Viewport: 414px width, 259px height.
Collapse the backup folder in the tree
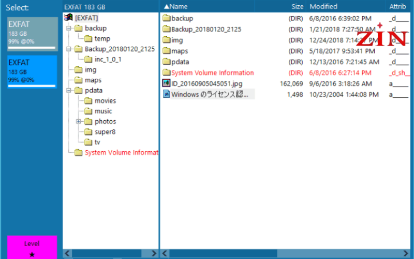coord(69,28)
